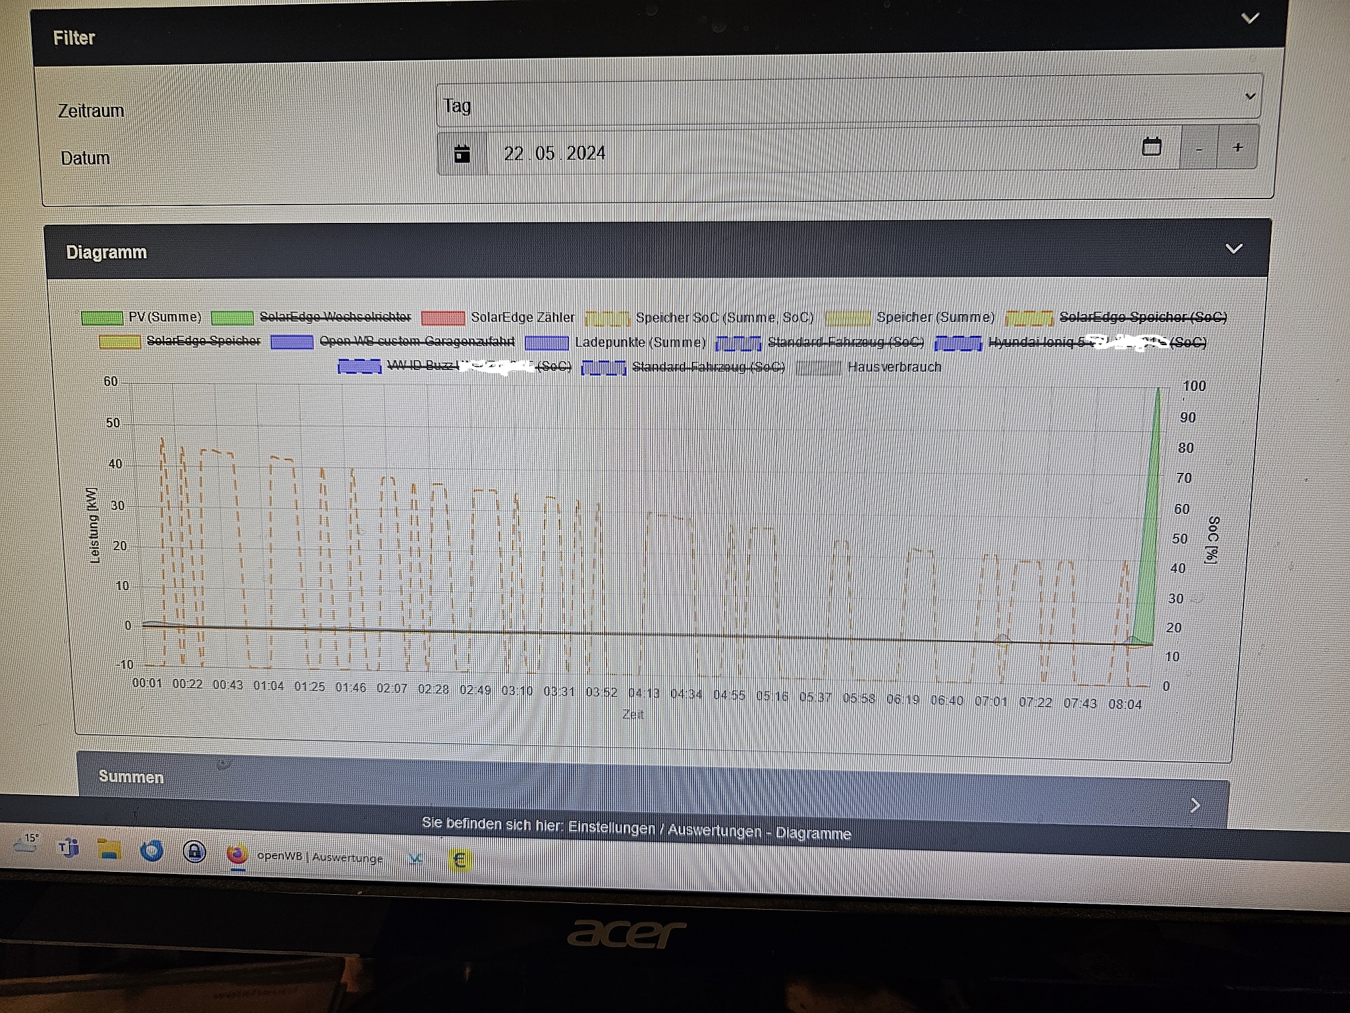Go to previous day with minus button

[x=1199, y=148]
